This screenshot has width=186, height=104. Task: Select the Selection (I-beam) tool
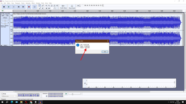point(40,5)
